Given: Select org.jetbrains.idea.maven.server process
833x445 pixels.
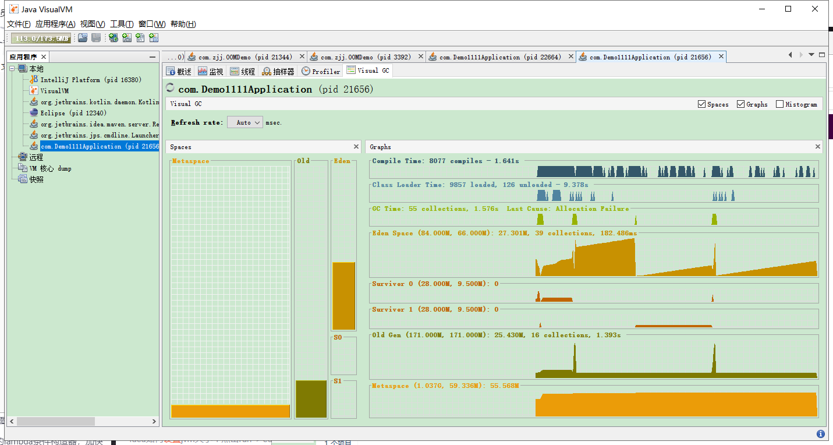Looking at the screenshot, I should tap(94, 124).
